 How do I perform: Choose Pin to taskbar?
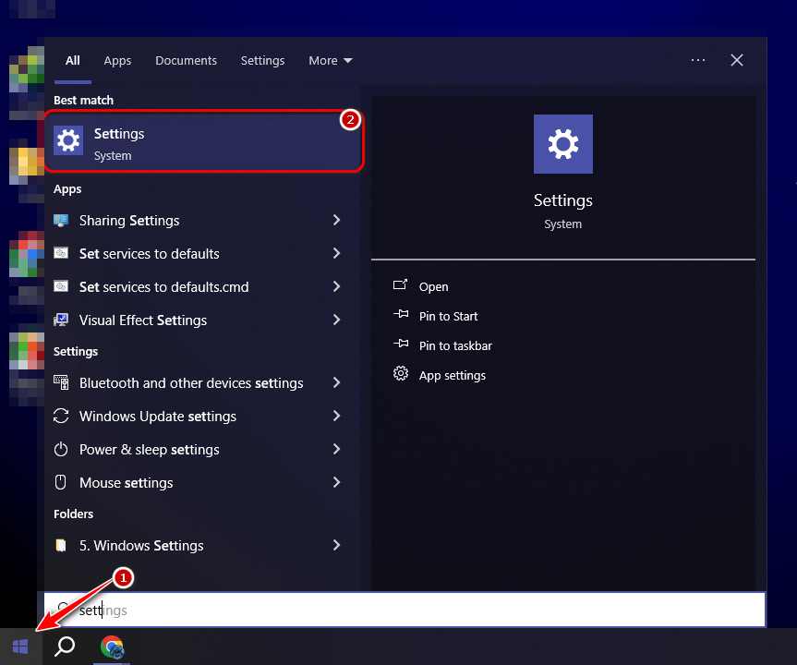click(455, 345)
